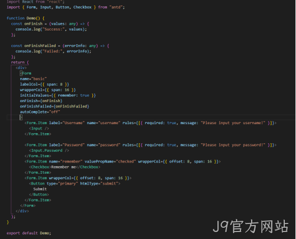Click the Button type="primary" tag

[75, 183]
